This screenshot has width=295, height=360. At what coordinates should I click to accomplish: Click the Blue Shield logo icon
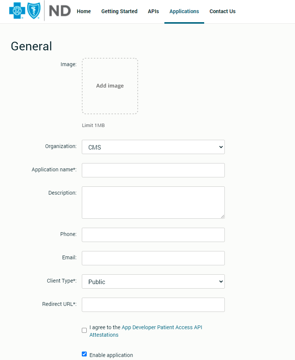tap(33, 11)
